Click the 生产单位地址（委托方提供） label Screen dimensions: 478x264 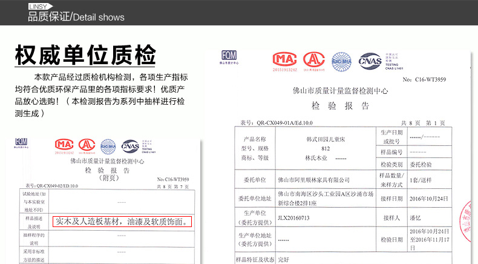pos(255,240)
